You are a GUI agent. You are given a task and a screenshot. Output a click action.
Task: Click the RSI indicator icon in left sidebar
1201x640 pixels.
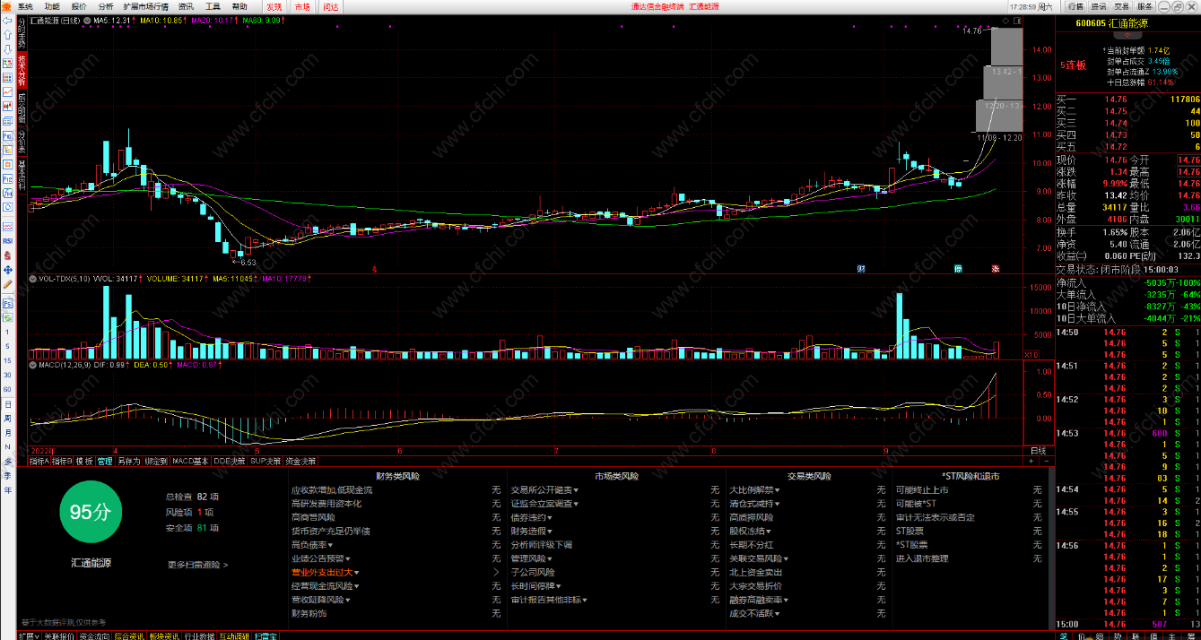[7, 240]
